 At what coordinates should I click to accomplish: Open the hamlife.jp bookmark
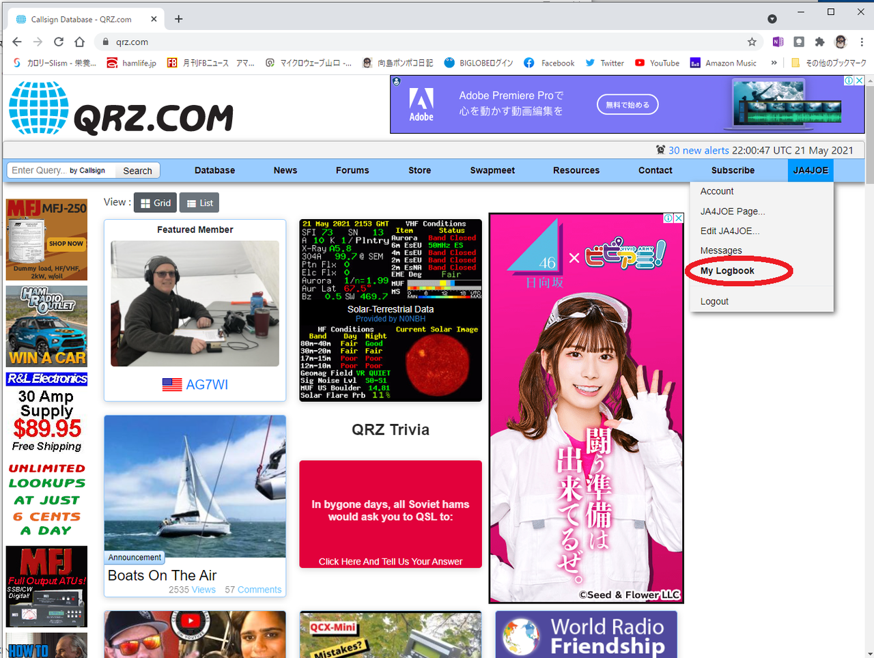pos(132,63)
